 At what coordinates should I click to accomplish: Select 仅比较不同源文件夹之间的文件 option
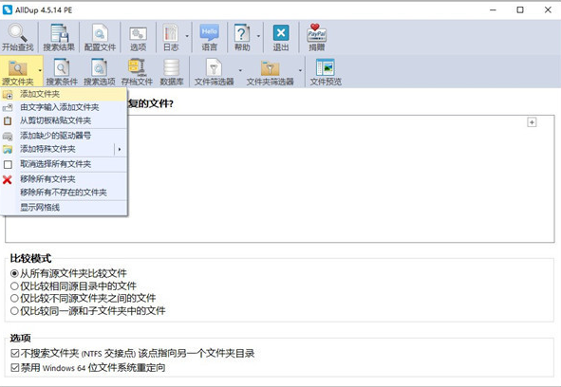click(14, 298)
